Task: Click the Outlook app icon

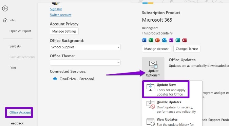Action: (164, 40)
